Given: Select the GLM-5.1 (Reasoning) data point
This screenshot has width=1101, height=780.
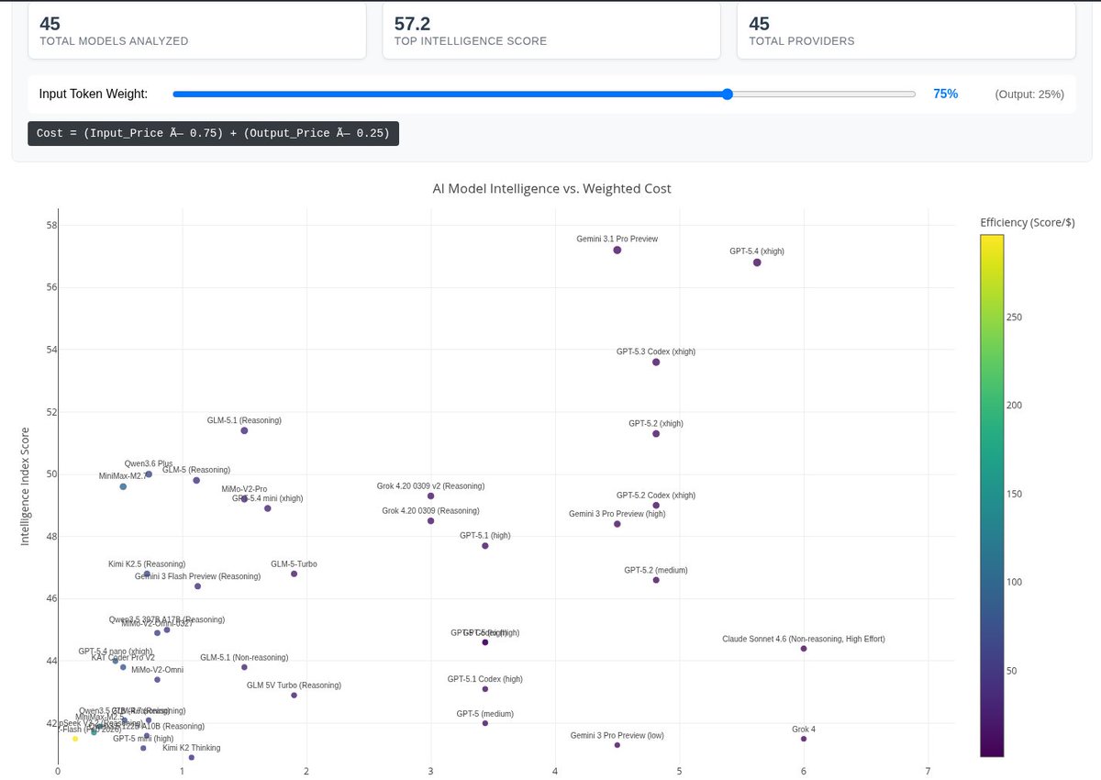Looking at the screenshot, I should [244, 430].
